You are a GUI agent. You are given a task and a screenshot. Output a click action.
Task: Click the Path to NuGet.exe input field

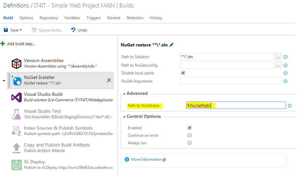coord(236,105)
